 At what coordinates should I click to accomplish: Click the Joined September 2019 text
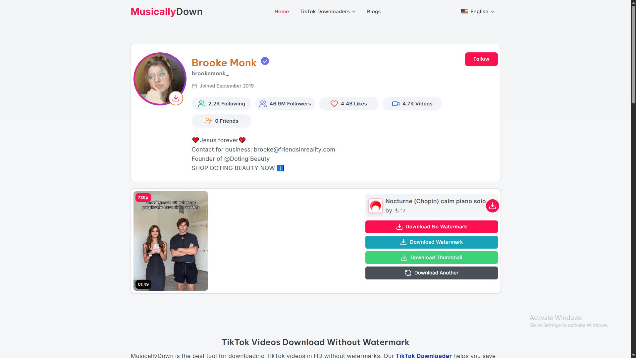click(227, 86)
